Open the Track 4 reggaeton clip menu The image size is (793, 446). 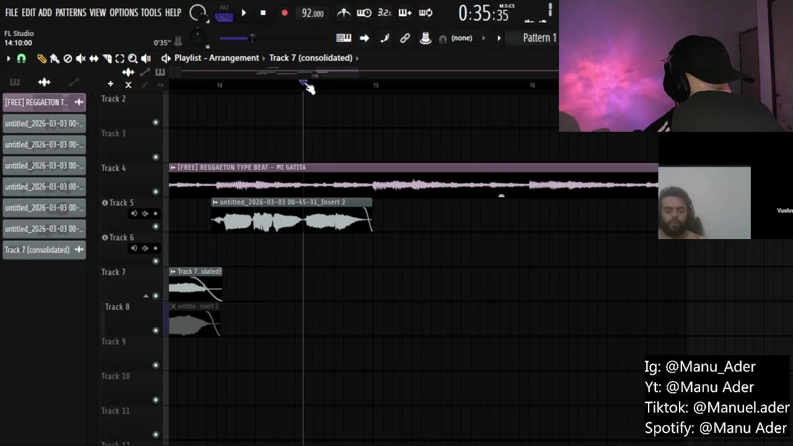173,167
